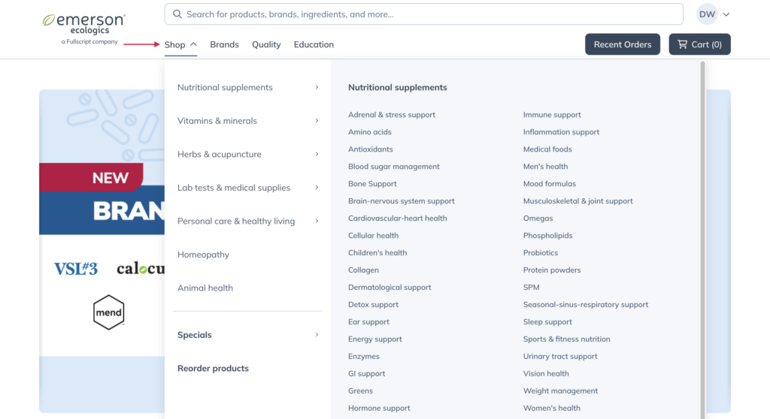Image resolution: width=770 pixels, height=419 pixels.
Task: Open Probiotics link
Action: pyautogui.click(x=540, y=252)
